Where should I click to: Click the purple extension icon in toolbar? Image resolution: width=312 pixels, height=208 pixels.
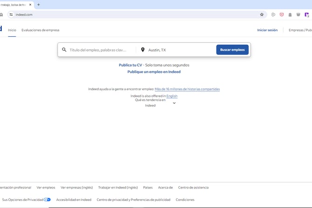click(306, 14)
